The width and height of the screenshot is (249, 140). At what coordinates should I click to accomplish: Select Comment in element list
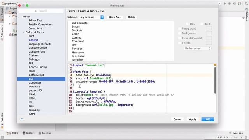click(x=78, y=41)
